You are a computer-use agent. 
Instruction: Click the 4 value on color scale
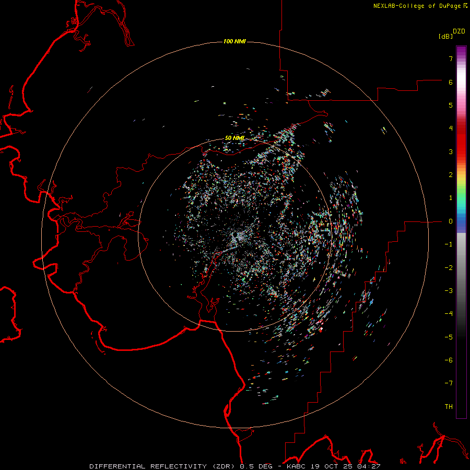tap(451, 128)
